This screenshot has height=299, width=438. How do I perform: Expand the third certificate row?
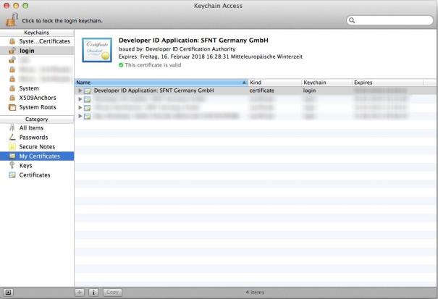(80, 107)
